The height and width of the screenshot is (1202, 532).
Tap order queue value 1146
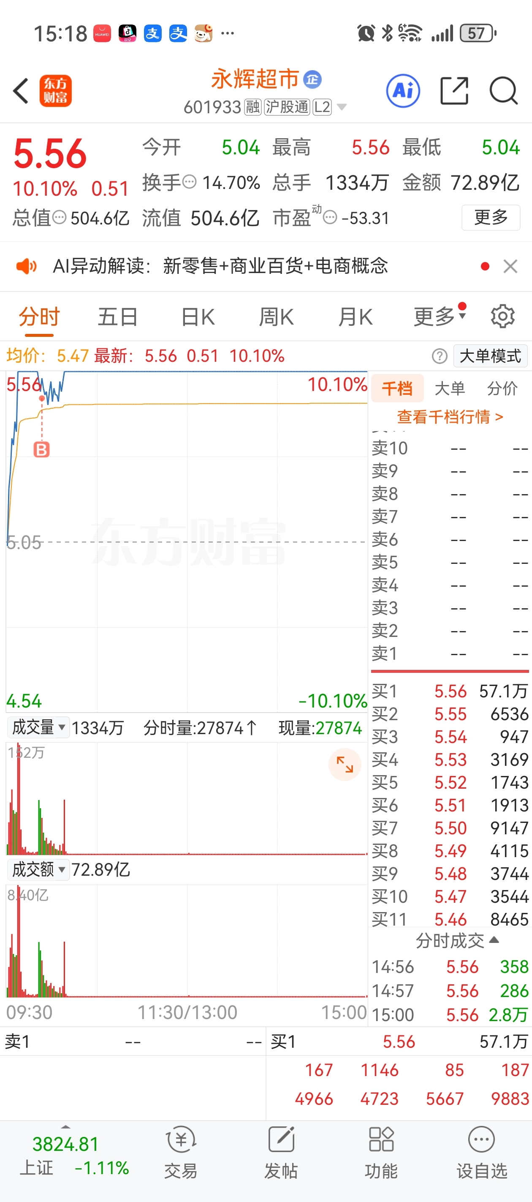tap(380, 1070)
